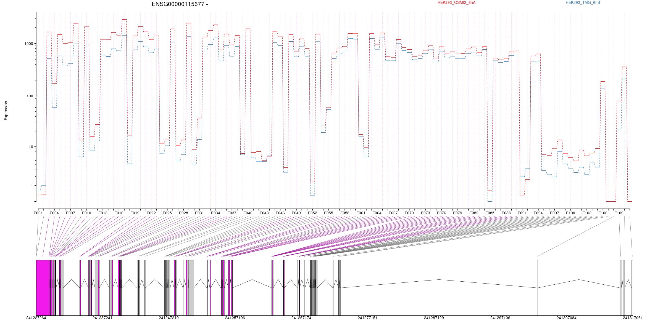This screenshot has width=663, height=331.
Task: Click exon label E106
Action: tap(603, 213)
